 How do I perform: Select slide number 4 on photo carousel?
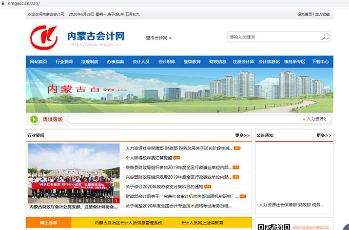tap(94, 200)
